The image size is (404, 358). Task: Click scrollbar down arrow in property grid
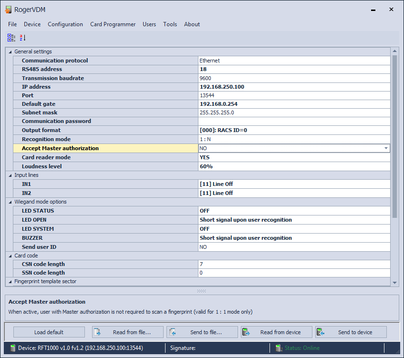pyautogui.click(x=395, y=283)
